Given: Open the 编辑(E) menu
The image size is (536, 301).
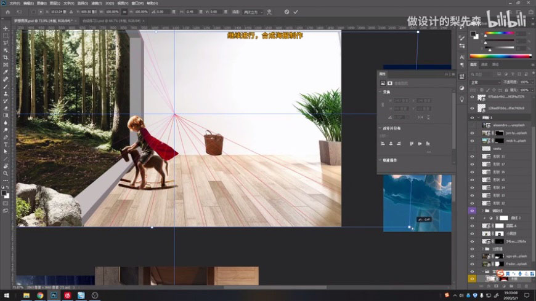Looking at the screenshot, I should click(28, 3).
